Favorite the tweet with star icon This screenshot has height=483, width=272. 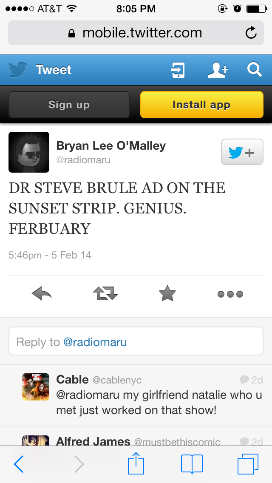(167, 294)
